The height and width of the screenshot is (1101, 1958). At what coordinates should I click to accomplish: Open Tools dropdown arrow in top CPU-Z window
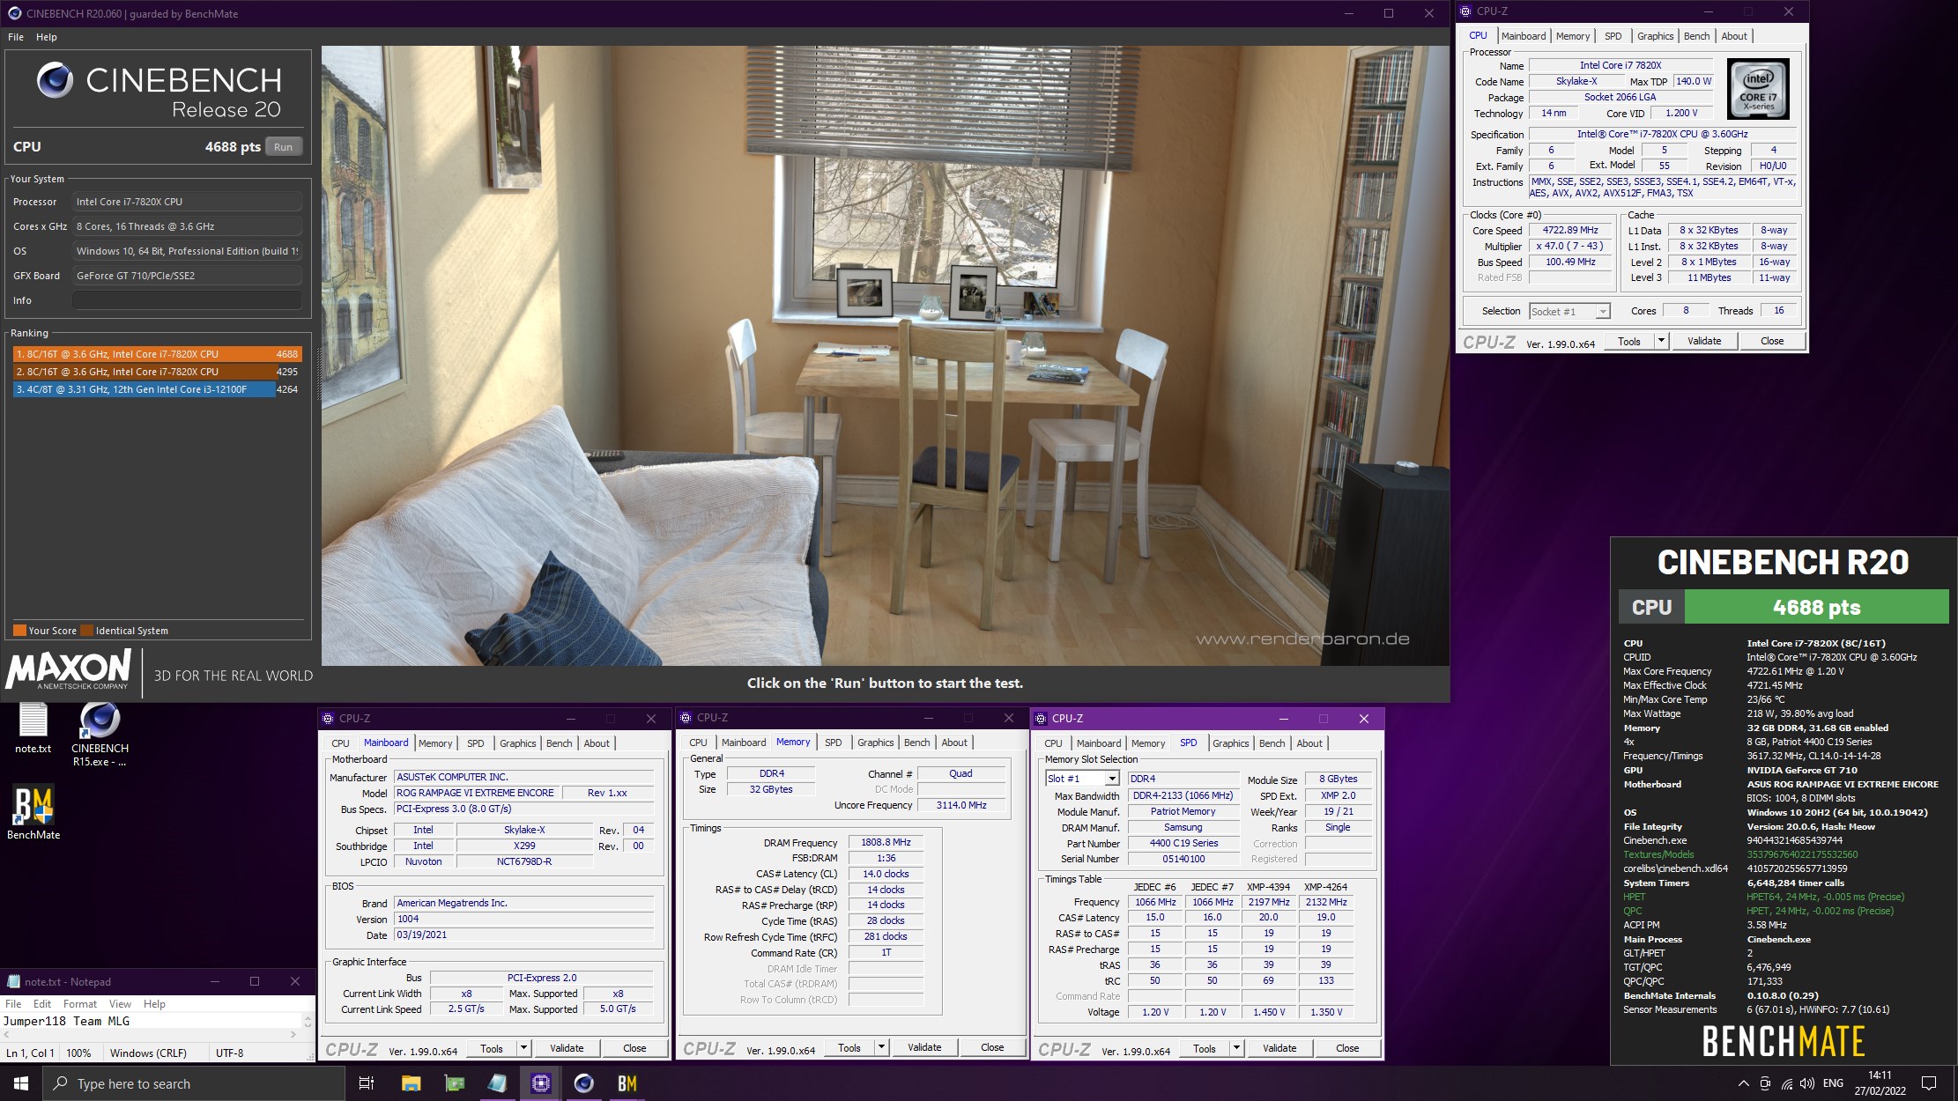pyautogui.click(x=1661, y=341)
